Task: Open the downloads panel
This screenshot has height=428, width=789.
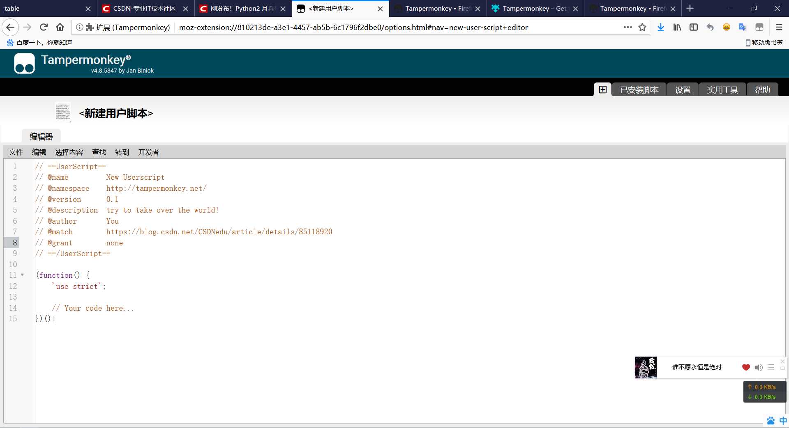Action: [661, 27]
